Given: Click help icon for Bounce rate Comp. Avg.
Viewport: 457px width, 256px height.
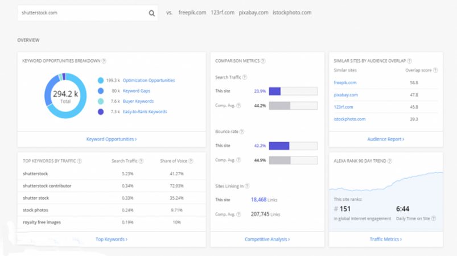Looking at the screenshot, I should 238,160.
